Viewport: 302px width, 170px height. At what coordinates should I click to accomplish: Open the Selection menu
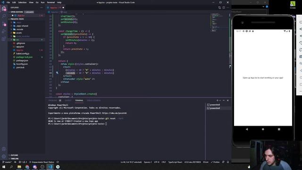(22, 2)
